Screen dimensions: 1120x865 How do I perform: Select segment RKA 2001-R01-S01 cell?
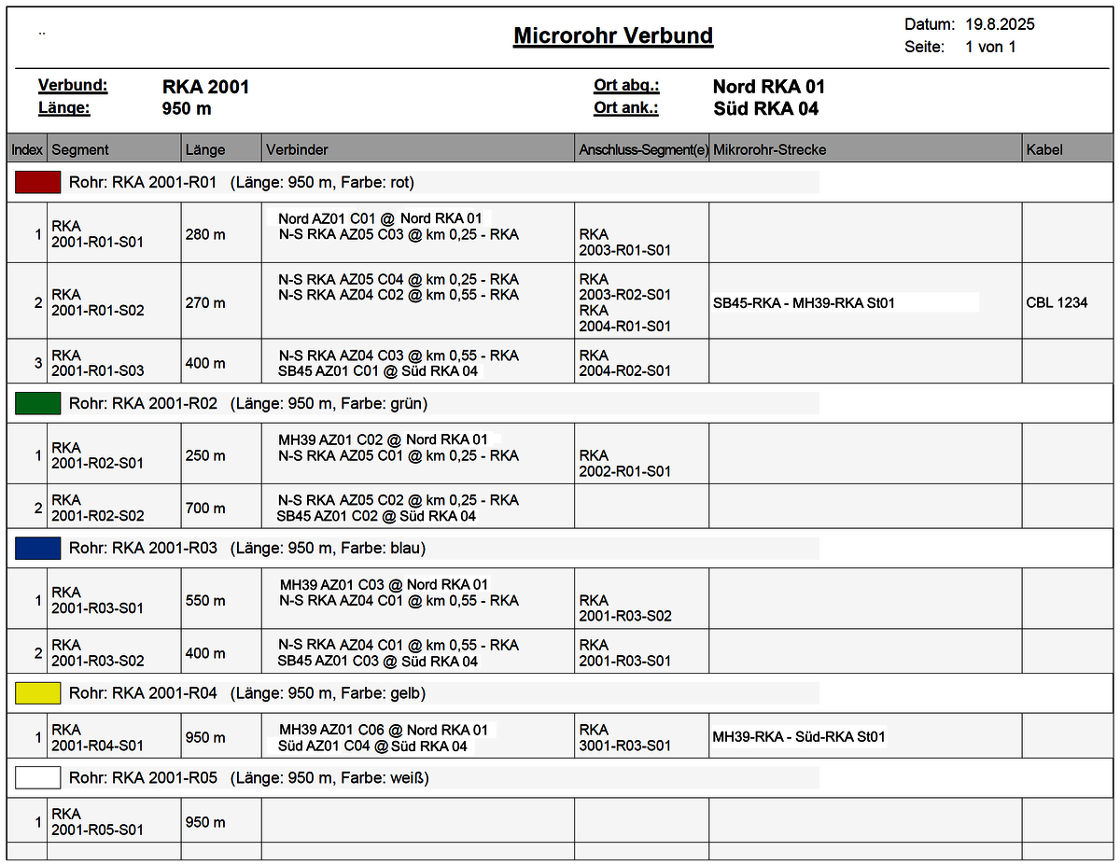coord(97,233)
